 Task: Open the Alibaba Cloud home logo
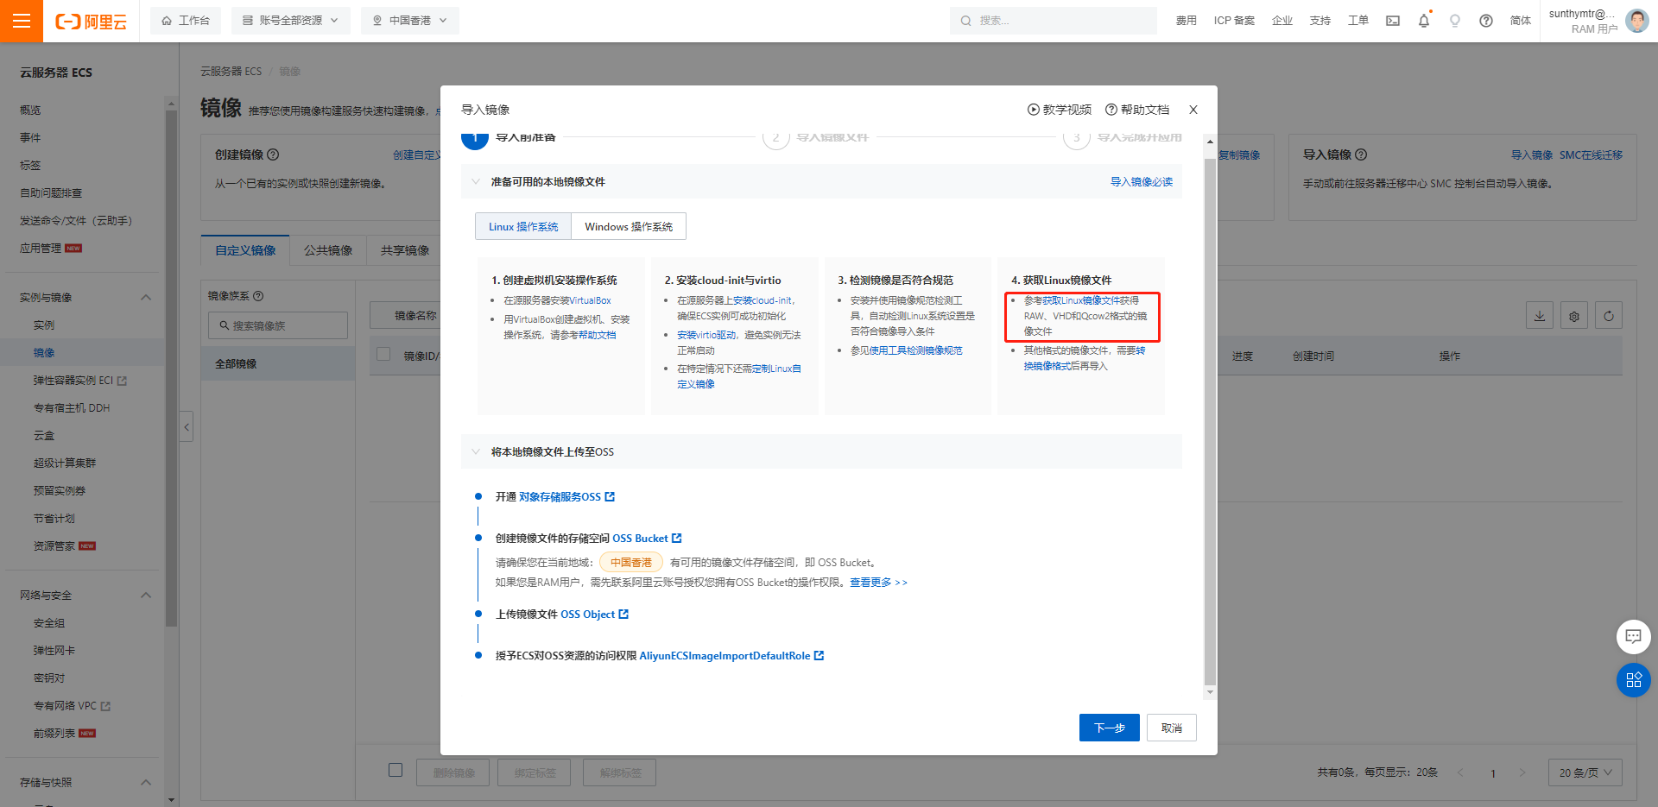[91, 21]
